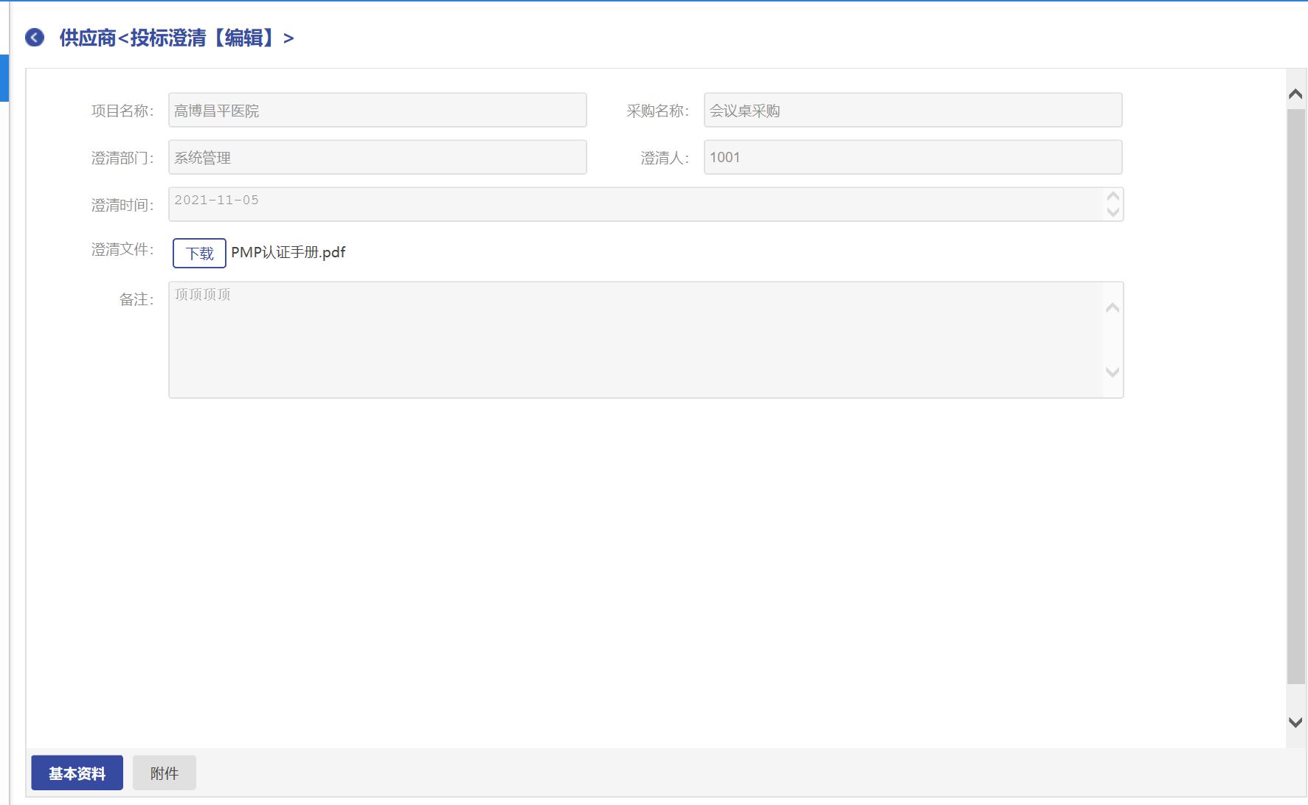Click the blue strip on the left edge

[4, 77]
